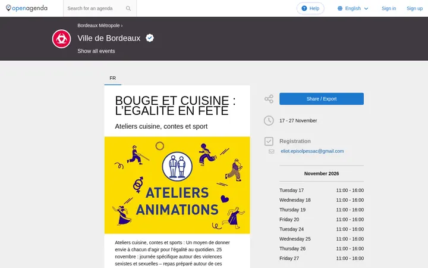This screenshot has width=428, height=268.
Task: Select the FR language tab
Action: tap(113, 78)
